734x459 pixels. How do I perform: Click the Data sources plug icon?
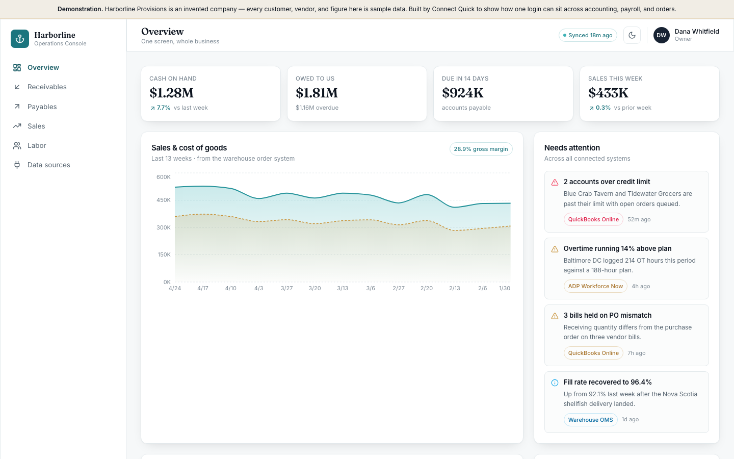pos(17,165)
